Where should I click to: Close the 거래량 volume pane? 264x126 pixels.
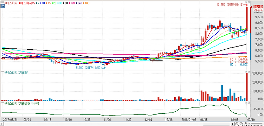click(x=249, y=72)
